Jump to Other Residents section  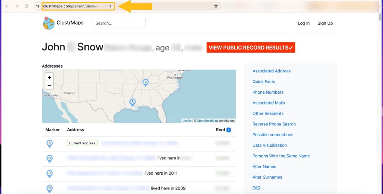tap(268, 113)
